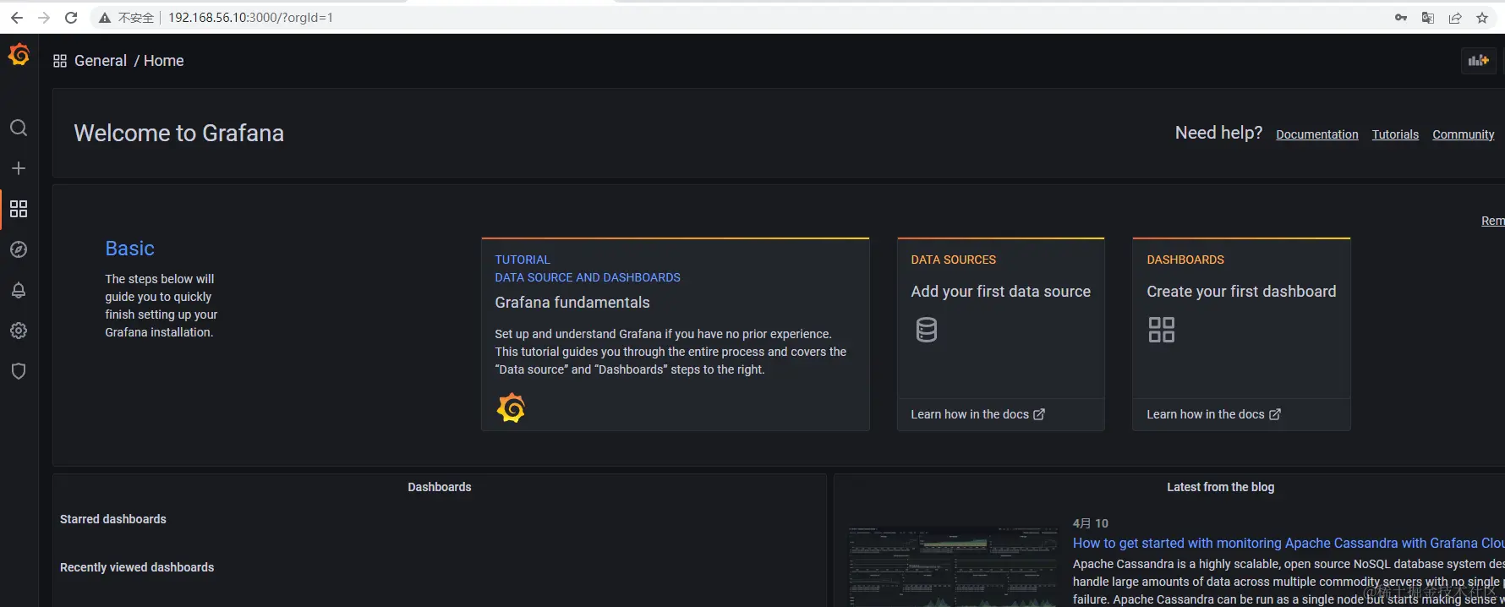Open the Server Admin shield icon
The height and width of the screenshot is (607, 1505).
(19, 371)
